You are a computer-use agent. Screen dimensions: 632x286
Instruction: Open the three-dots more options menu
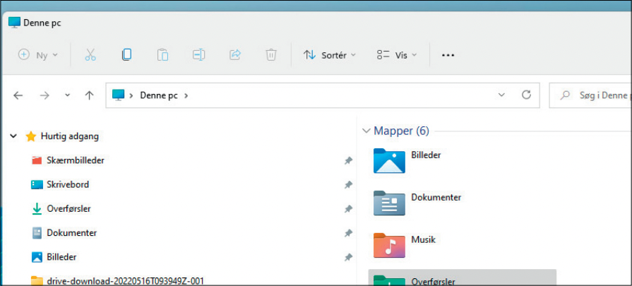coord(448,55)
